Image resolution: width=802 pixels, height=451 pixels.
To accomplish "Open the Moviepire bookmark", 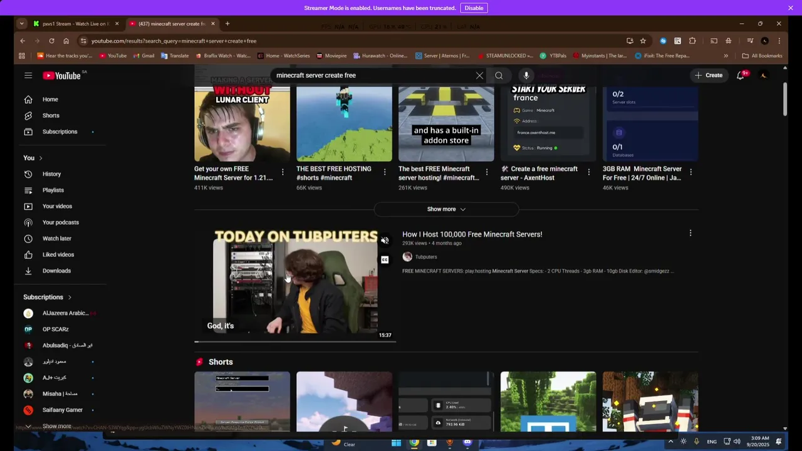I will coord(331,56).
